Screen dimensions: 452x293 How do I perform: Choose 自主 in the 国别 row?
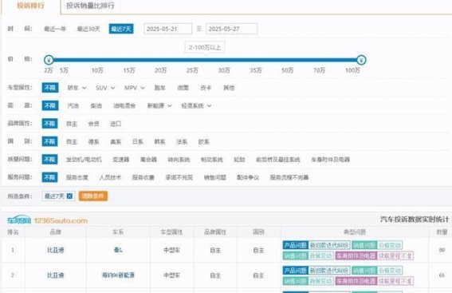click(72, 141)
